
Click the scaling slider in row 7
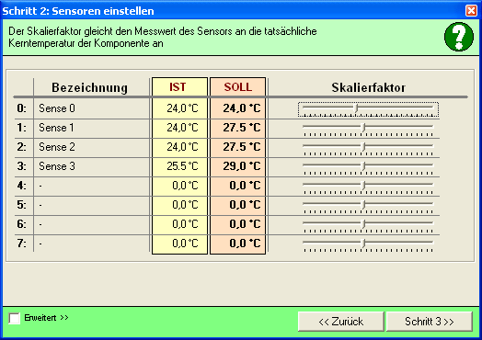[368, 244]
